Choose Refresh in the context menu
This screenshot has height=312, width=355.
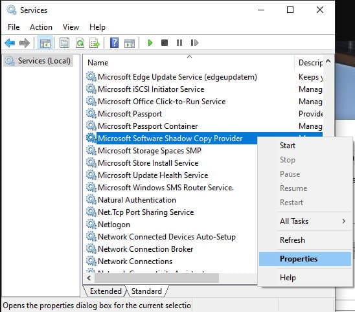pyautogui.click(x=305, y=240)
